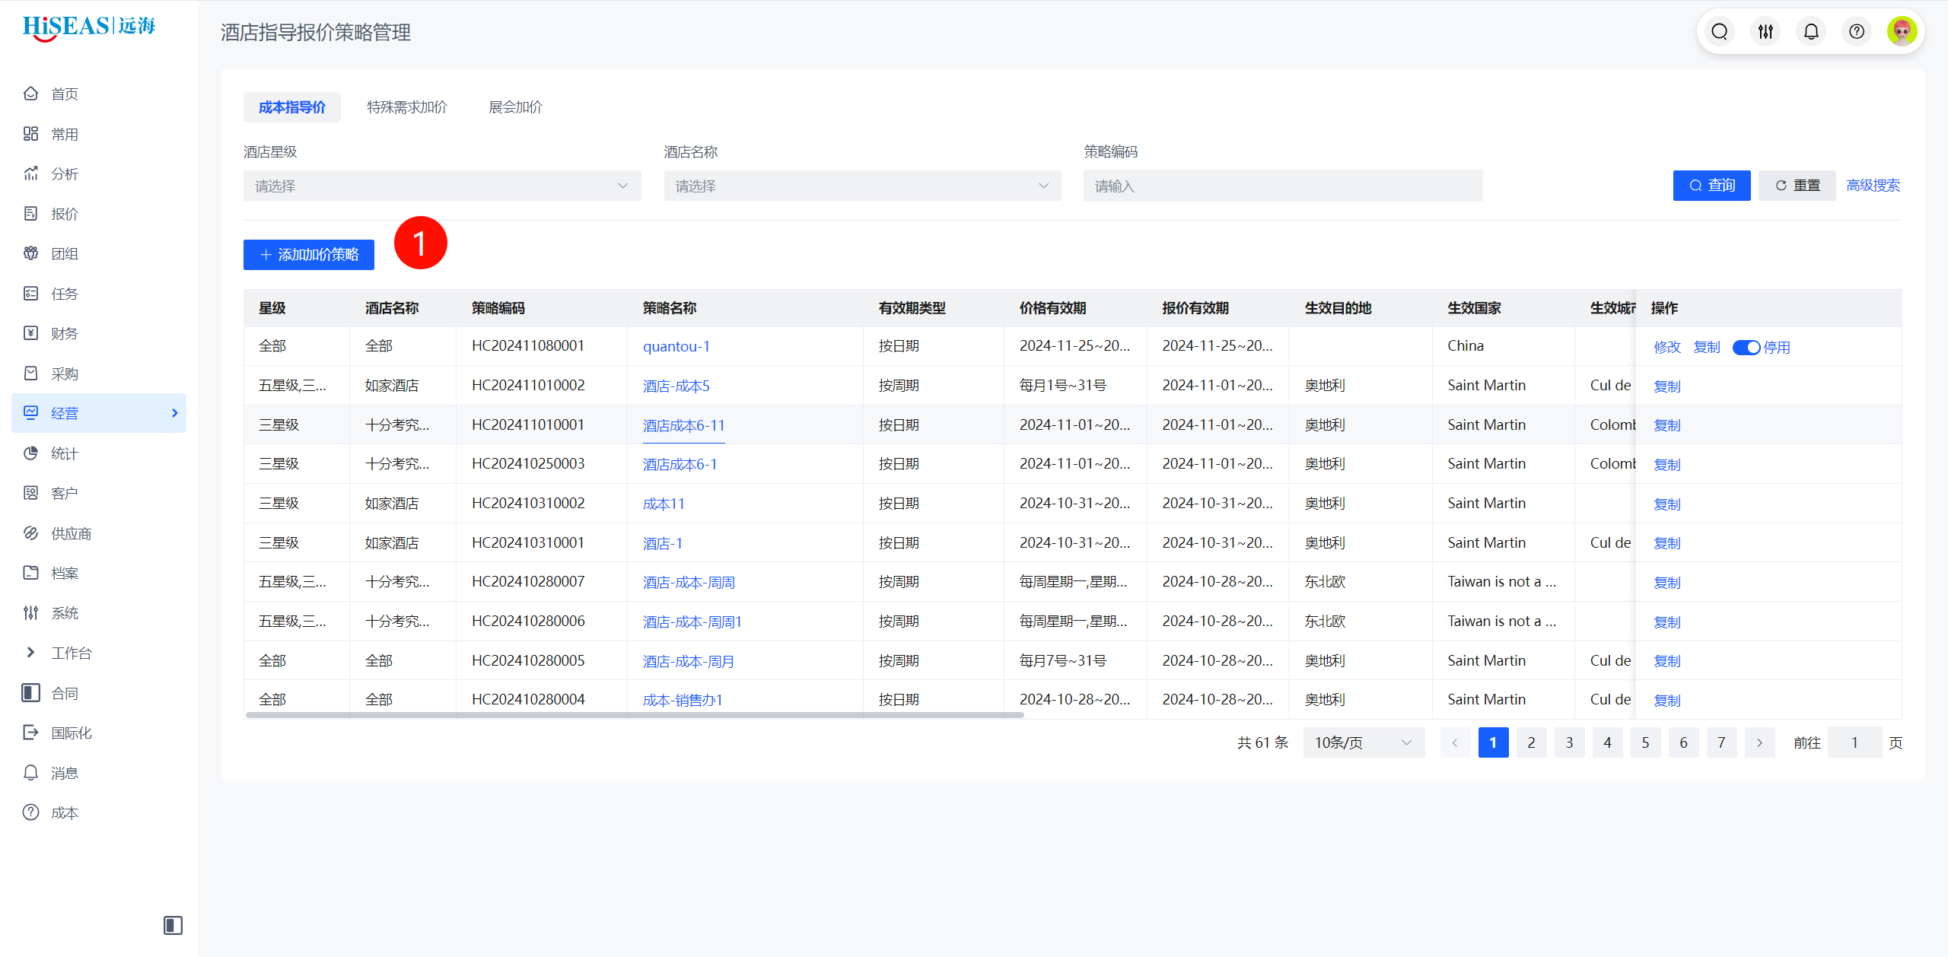Collapse sidebar with bottom panel icon
This screenshot has height=957, width=1948.
(x=173, y=925)
